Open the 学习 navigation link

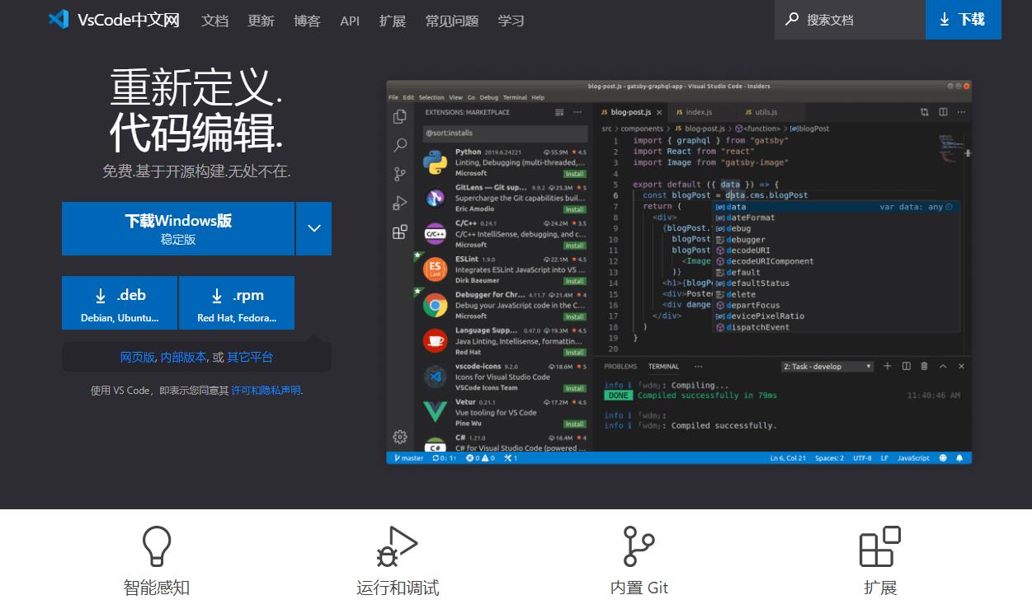point(511,21)
